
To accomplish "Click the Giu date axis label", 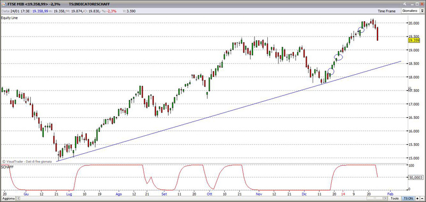I will coord(26,194).
